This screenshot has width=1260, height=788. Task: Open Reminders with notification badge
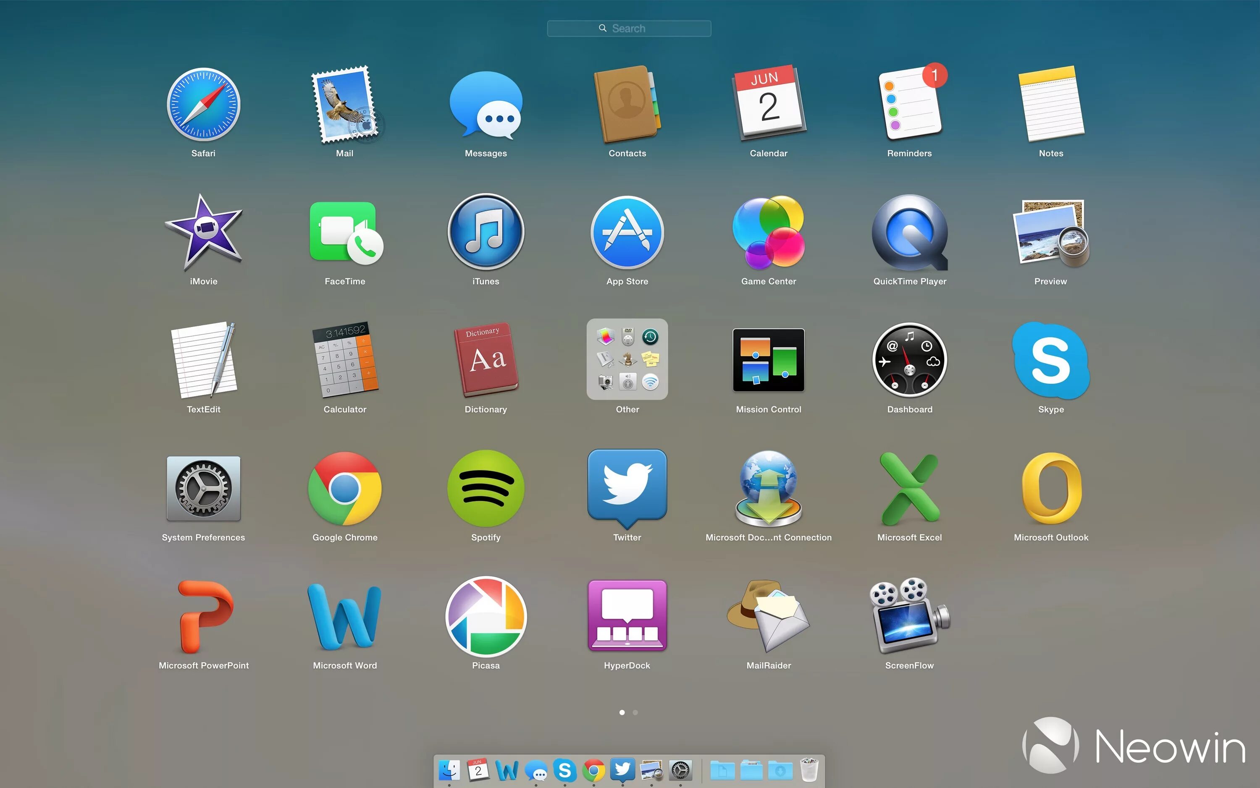910,104
